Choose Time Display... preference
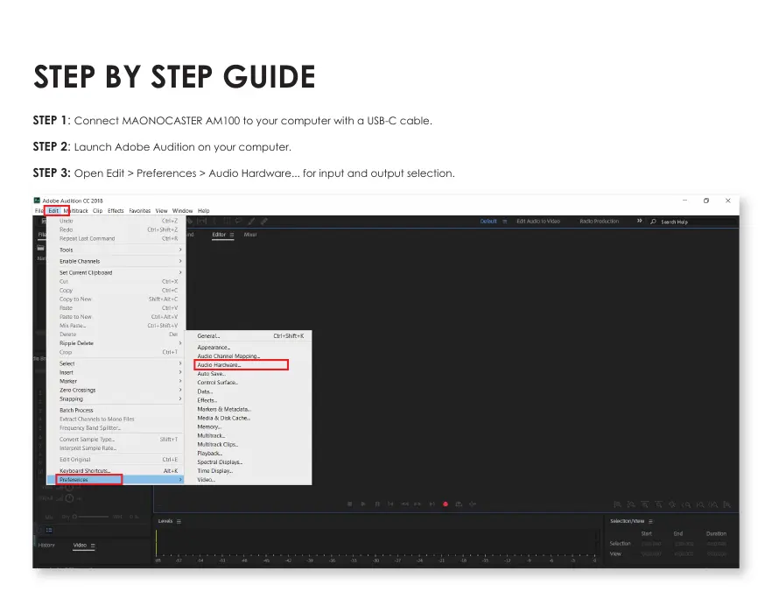 point(249,471)
